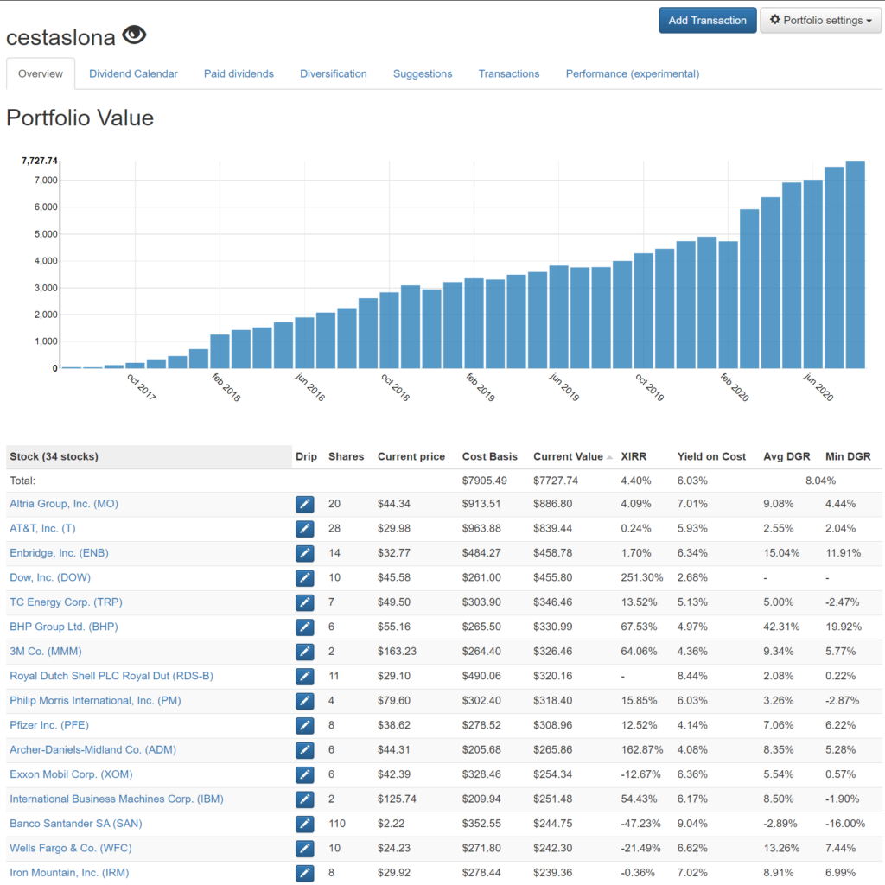Sort table by Min DGR column
The width and height of the screenshot is (885, 885).
848,456
